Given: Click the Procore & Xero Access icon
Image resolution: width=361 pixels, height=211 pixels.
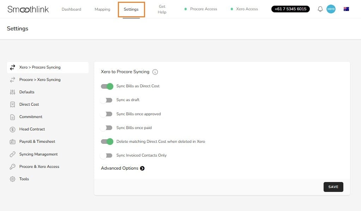Looking at the screenshot, I should [13, 166].
